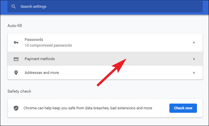
Task: Expand Payment methods using its arrow
Action: (194, 59)
